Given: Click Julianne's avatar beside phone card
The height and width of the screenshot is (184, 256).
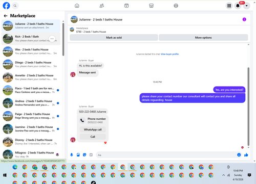Looking at the screenshot, I should [x=73, y=140].
